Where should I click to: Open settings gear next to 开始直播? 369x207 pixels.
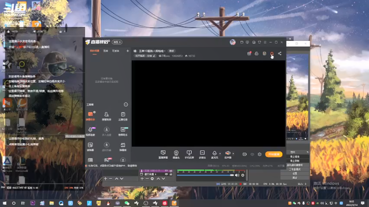(260, 154)
